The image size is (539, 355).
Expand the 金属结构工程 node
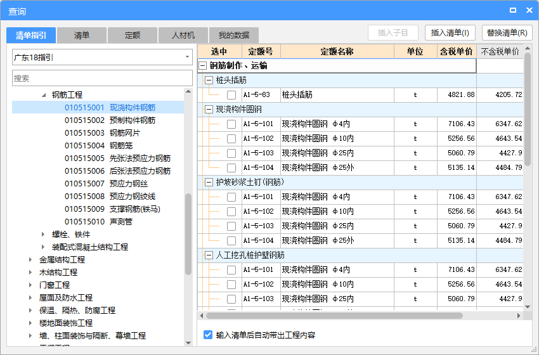[x=30, y=260]
